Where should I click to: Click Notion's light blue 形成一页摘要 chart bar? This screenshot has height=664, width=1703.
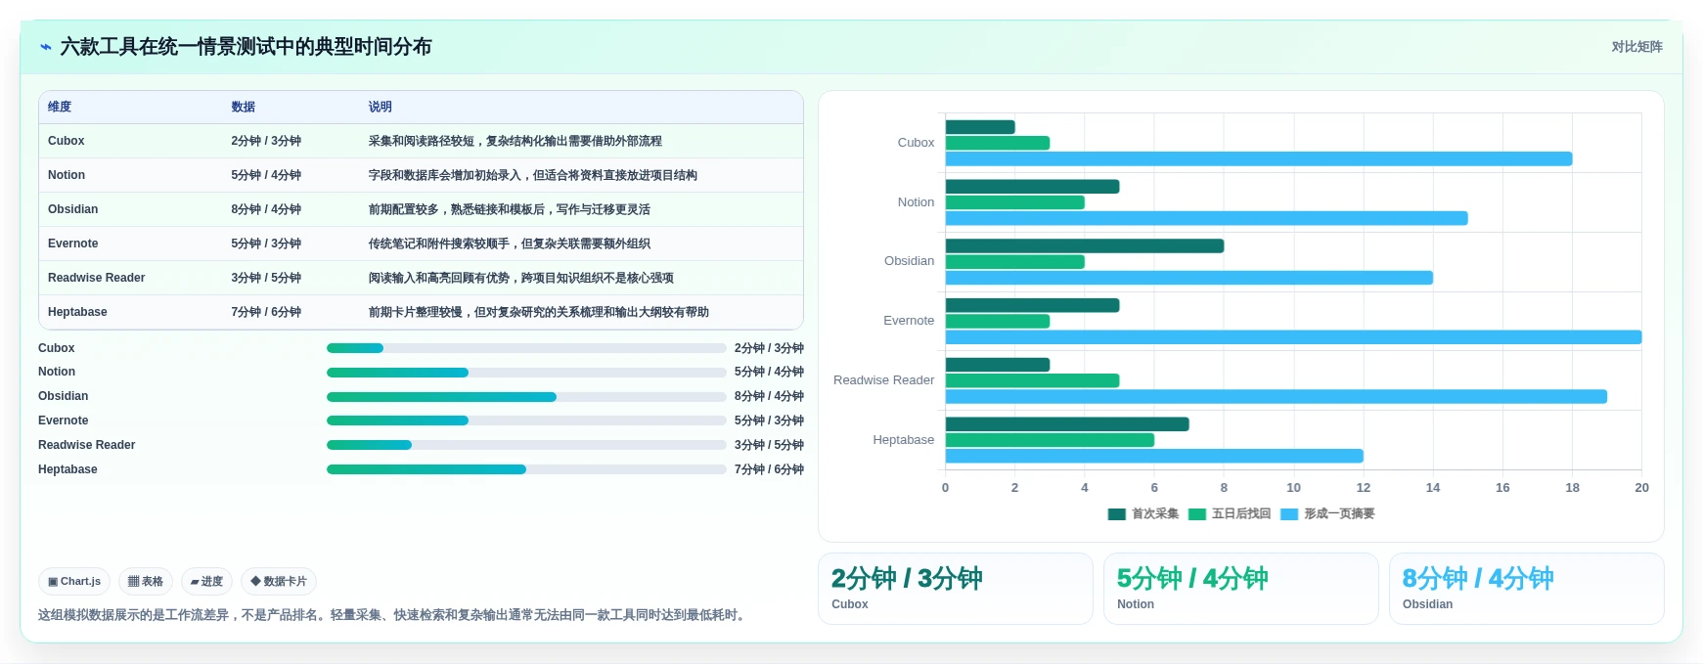pos(1206,218)
